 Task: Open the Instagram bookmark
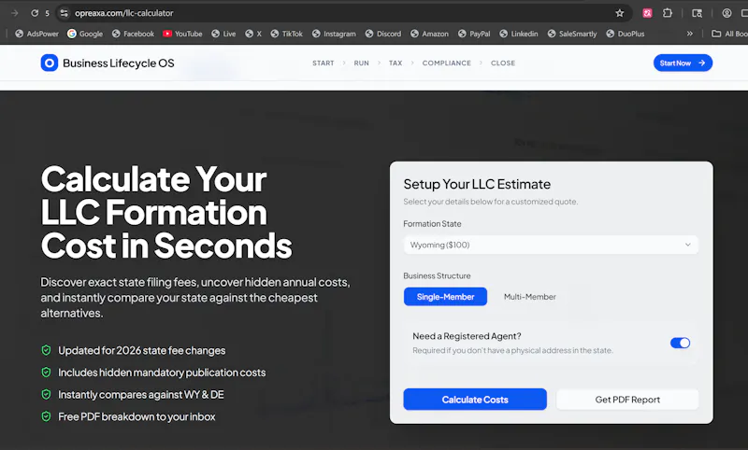click(x=334, y=34)
